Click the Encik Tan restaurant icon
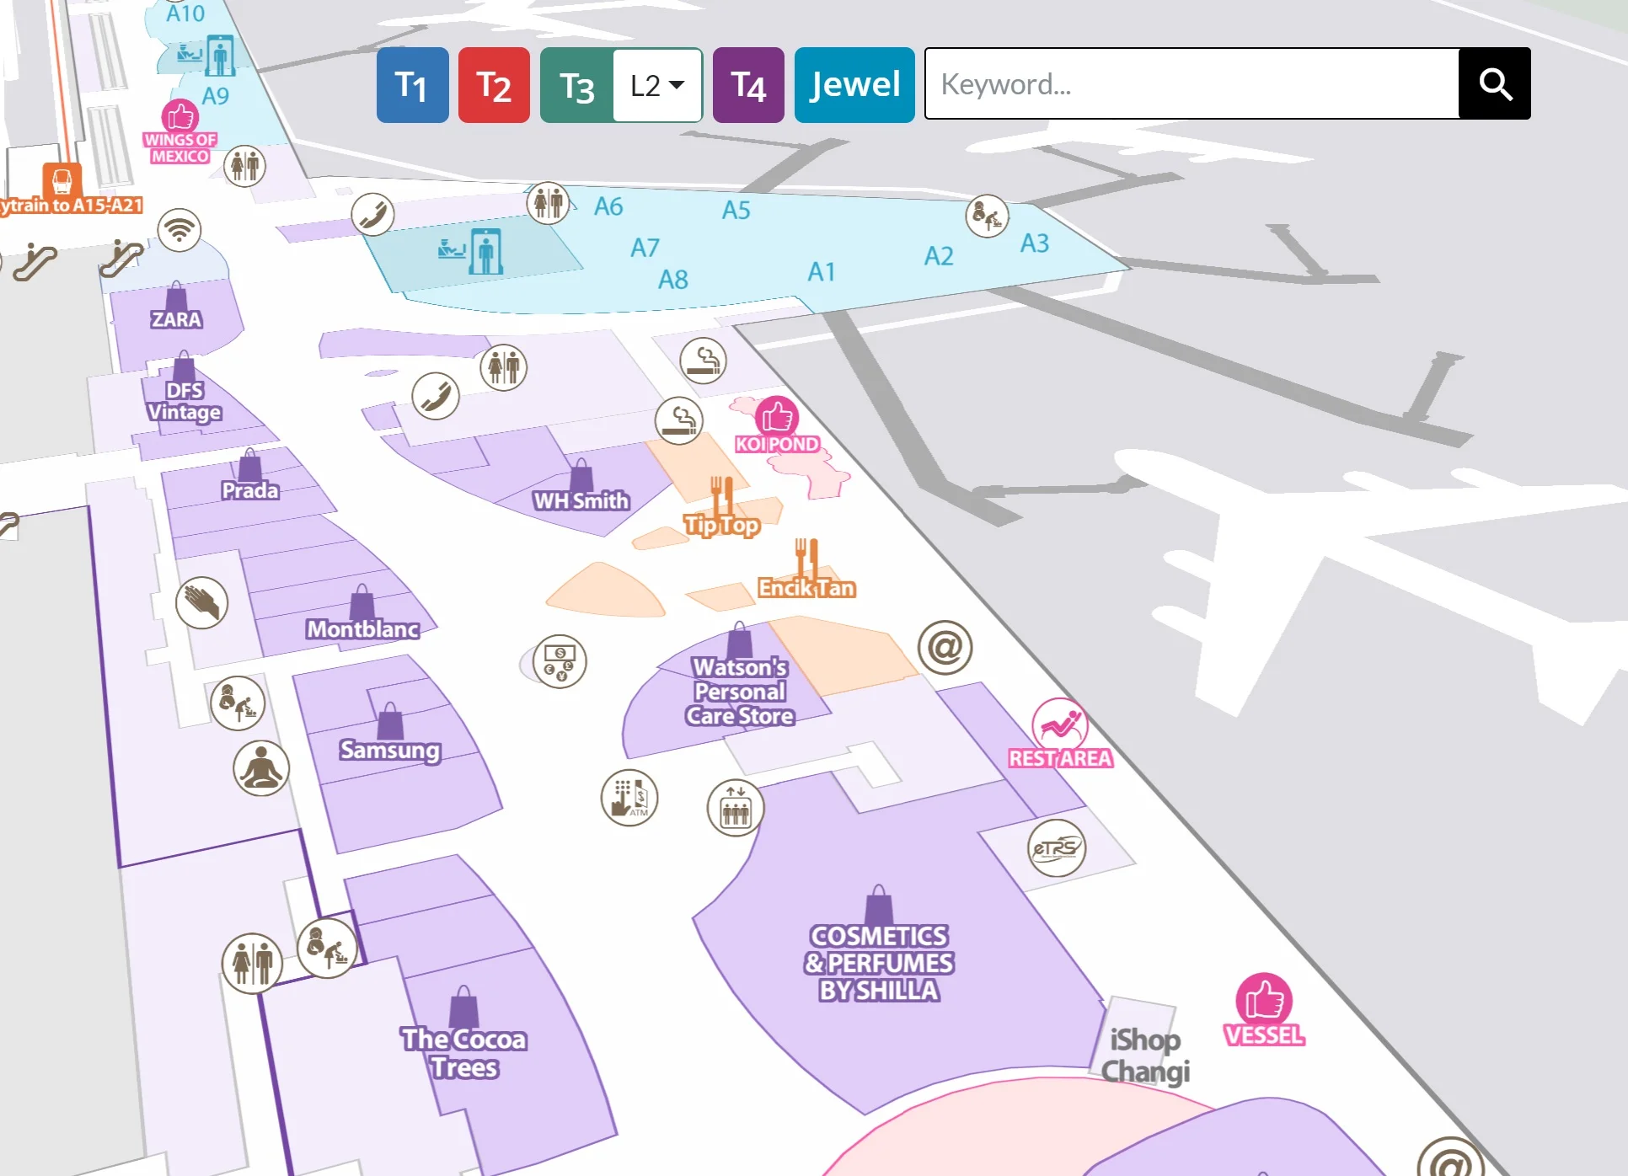 click(x=807, y=558)
